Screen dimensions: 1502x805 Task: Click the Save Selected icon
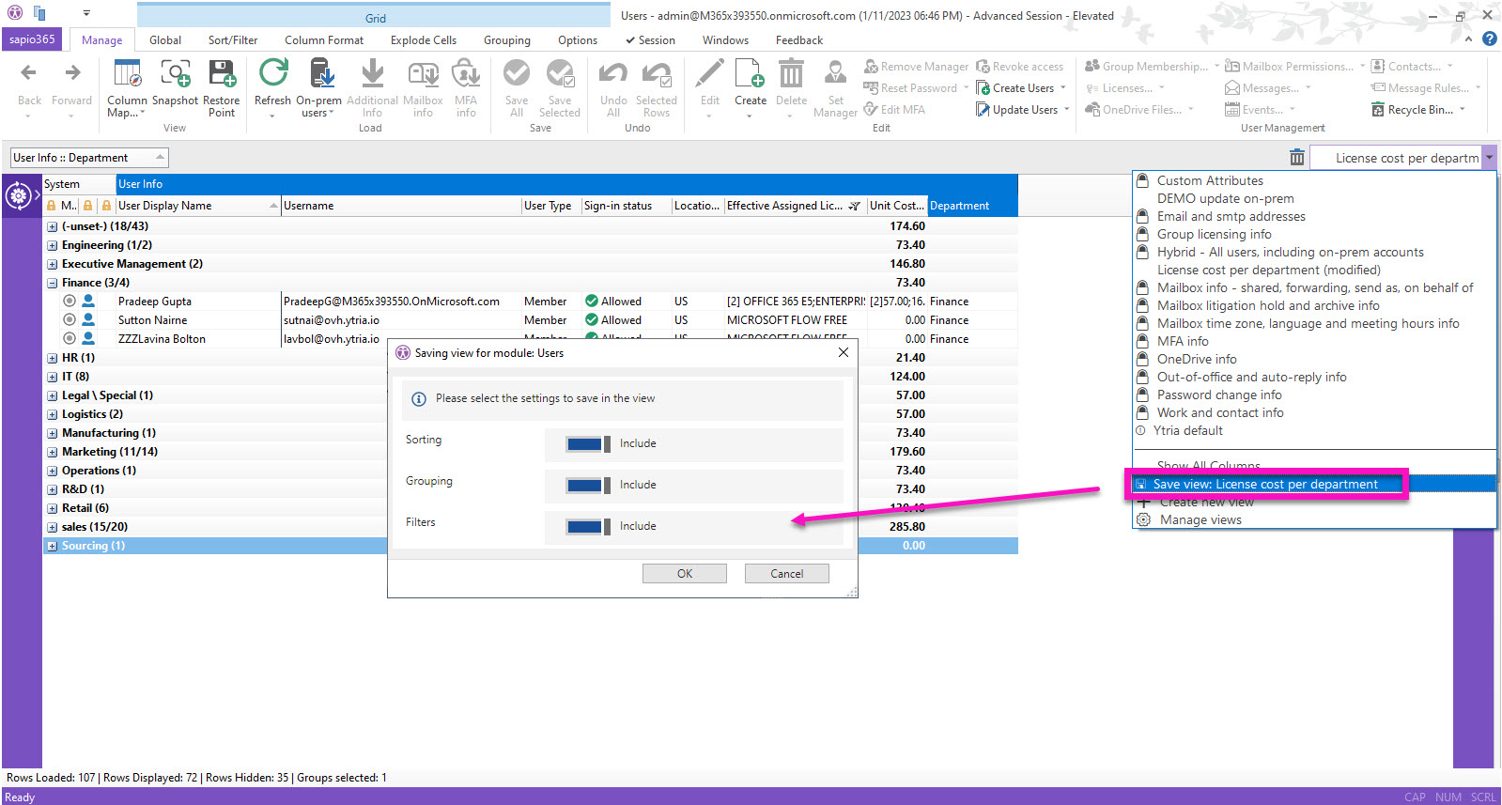560,73
